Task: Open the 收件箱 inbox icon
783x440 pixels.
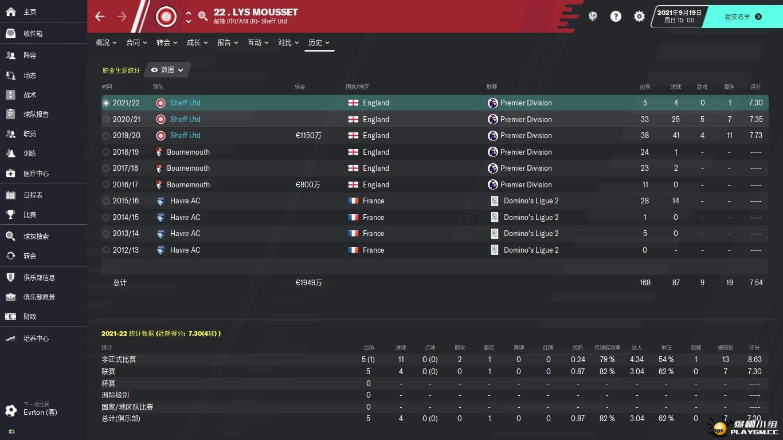Action: click(x=10, y=33)
